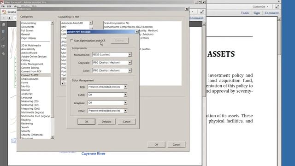Select Email Accounts category
The image size is (295, 166).
coord(29,79)
